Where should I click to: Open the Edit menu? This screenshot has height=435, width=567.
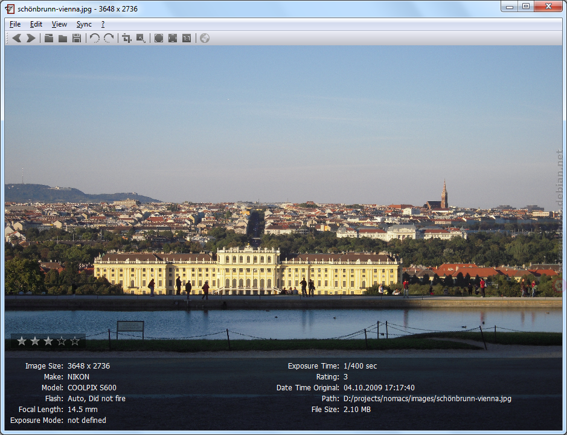tap(36, 24)
